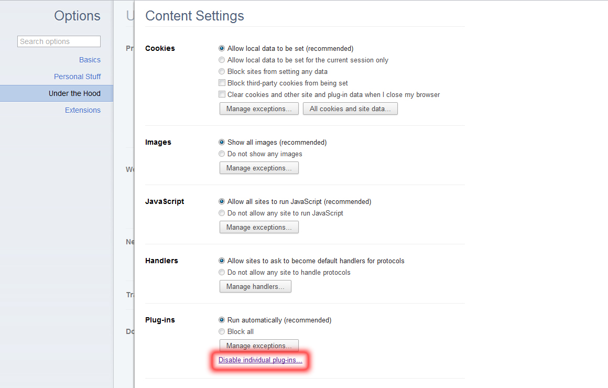This screenshot has height=388, width=608.
Task: Select "Do not allow any site to handle protocols"
Action: (x=222, y=272)
